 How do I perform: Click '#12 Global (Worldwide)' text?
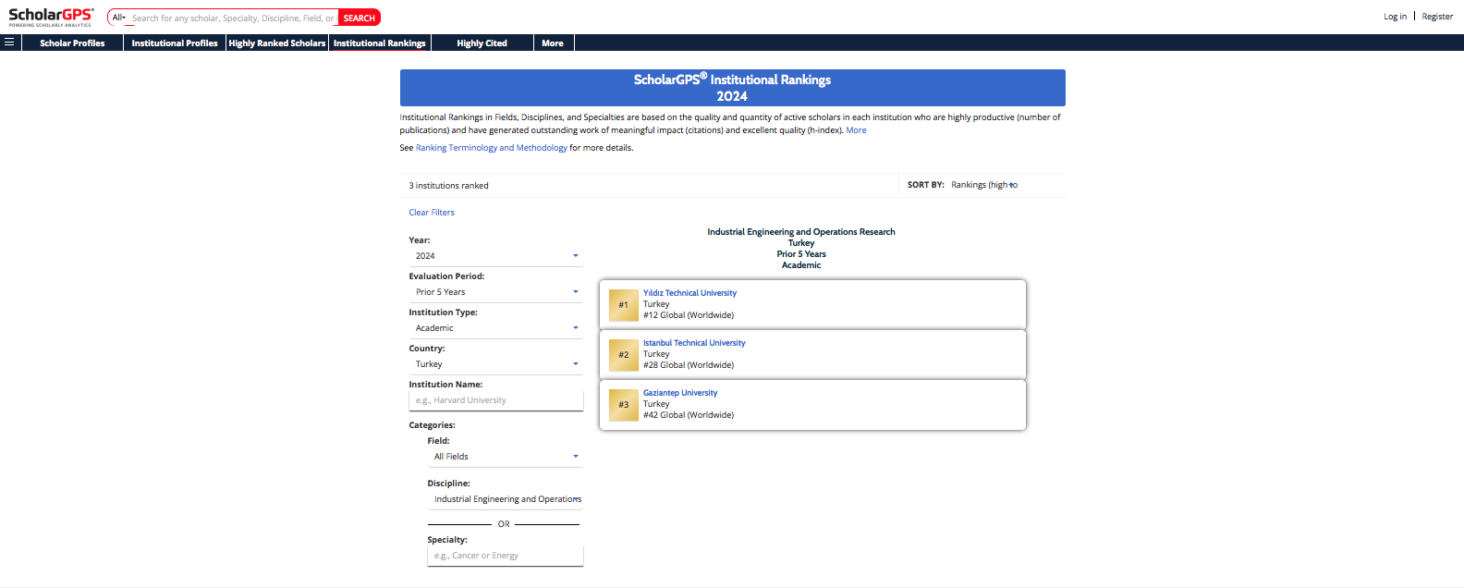click(689, 315)
